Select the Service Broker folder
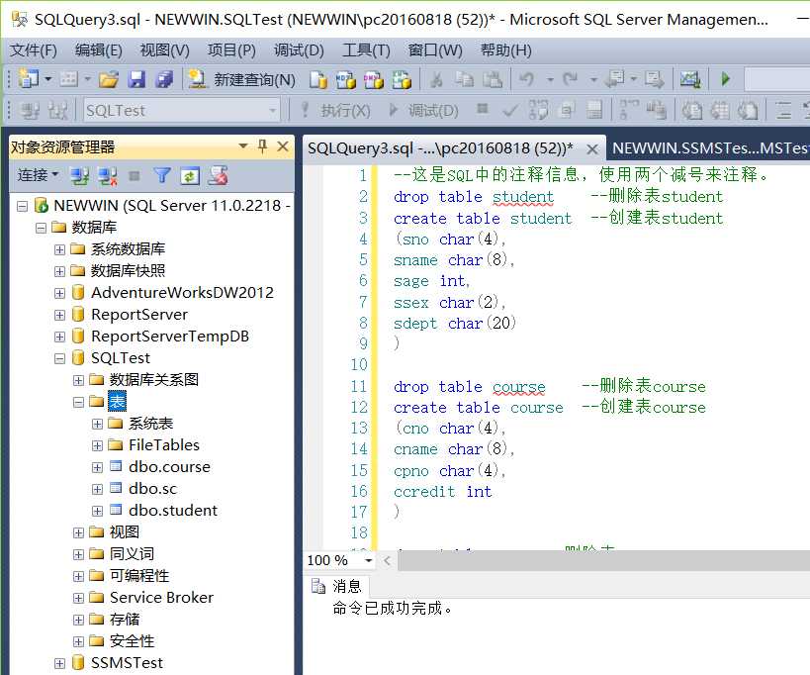The width and height of the screenshot is (810, 675). 161,598
